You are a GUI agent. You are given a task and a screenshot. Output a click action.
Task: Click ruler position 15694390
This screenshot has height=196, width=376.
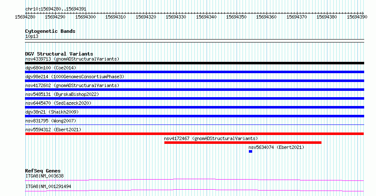click(x=357, y=17)
